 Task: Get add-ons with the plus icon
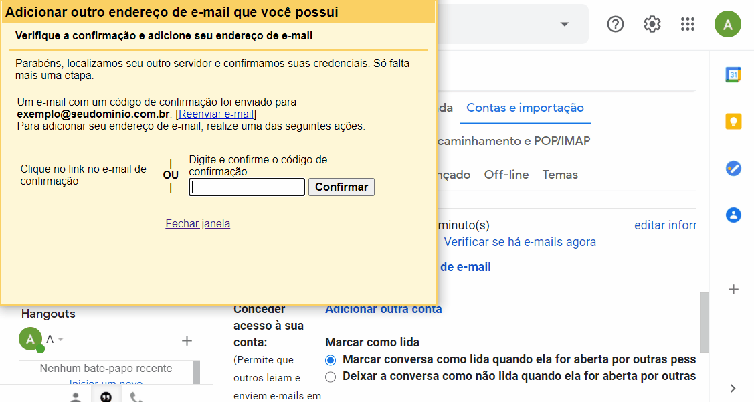pyautogui.click(x=733, y=290)
